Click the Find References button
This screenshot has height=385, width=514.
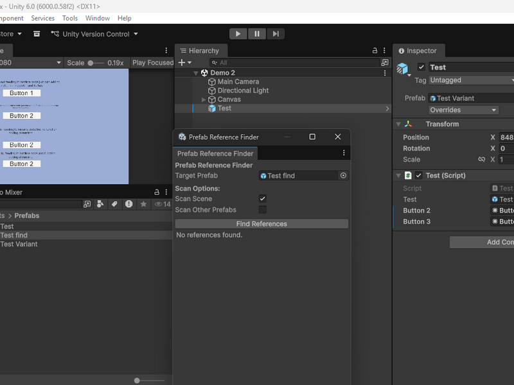(261, 224)
